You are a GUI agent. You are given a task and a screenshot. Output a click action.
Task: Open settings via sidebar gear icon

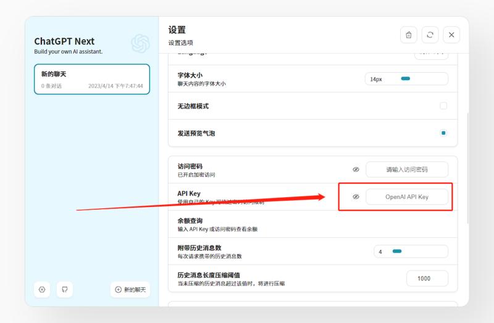(42, 289)
